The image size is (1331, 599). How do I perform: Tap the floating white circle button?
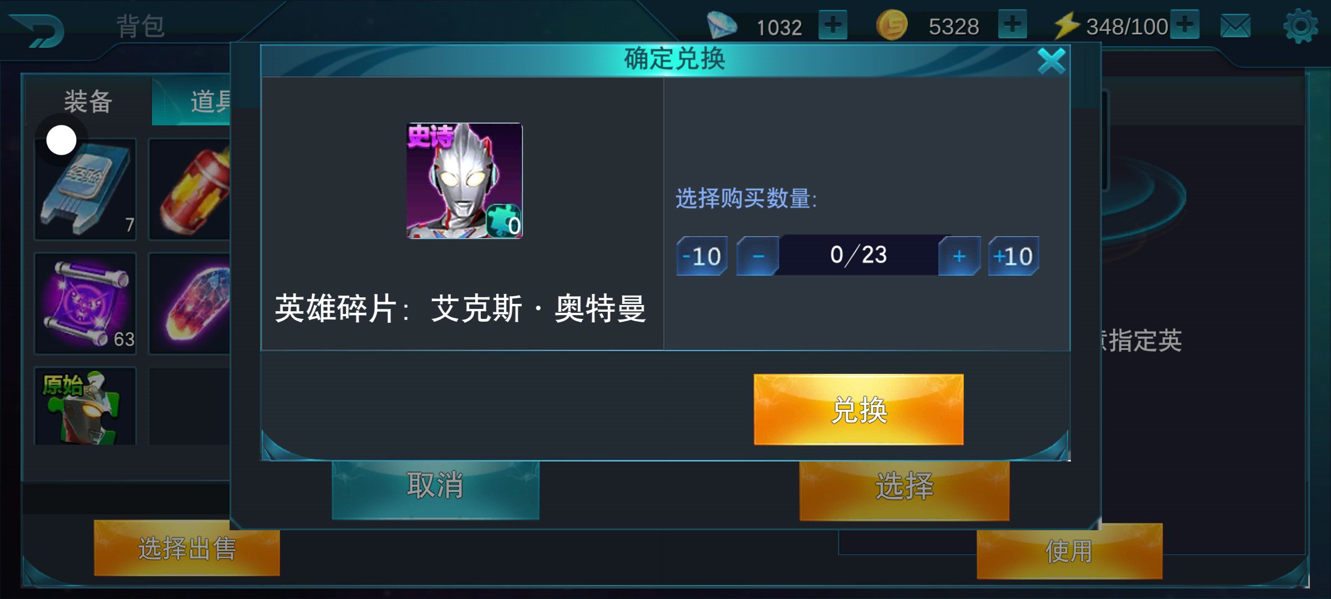[61, 140]
